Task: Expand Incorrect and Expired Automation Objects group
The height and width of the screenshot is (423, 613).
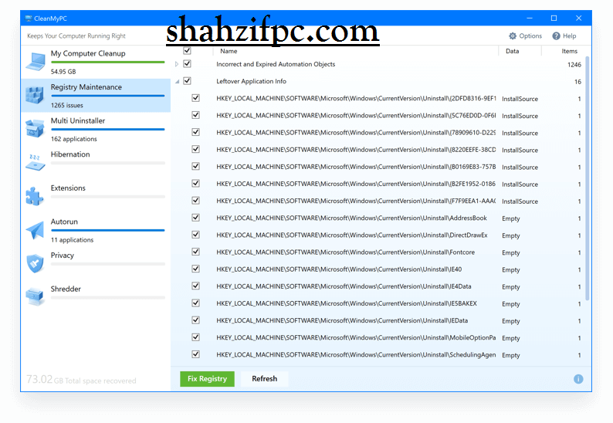Action: pos(177,64)
